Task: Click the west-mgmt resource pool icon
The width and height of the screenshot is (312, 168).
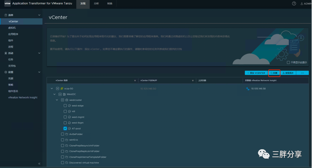Action: (69, 117)
